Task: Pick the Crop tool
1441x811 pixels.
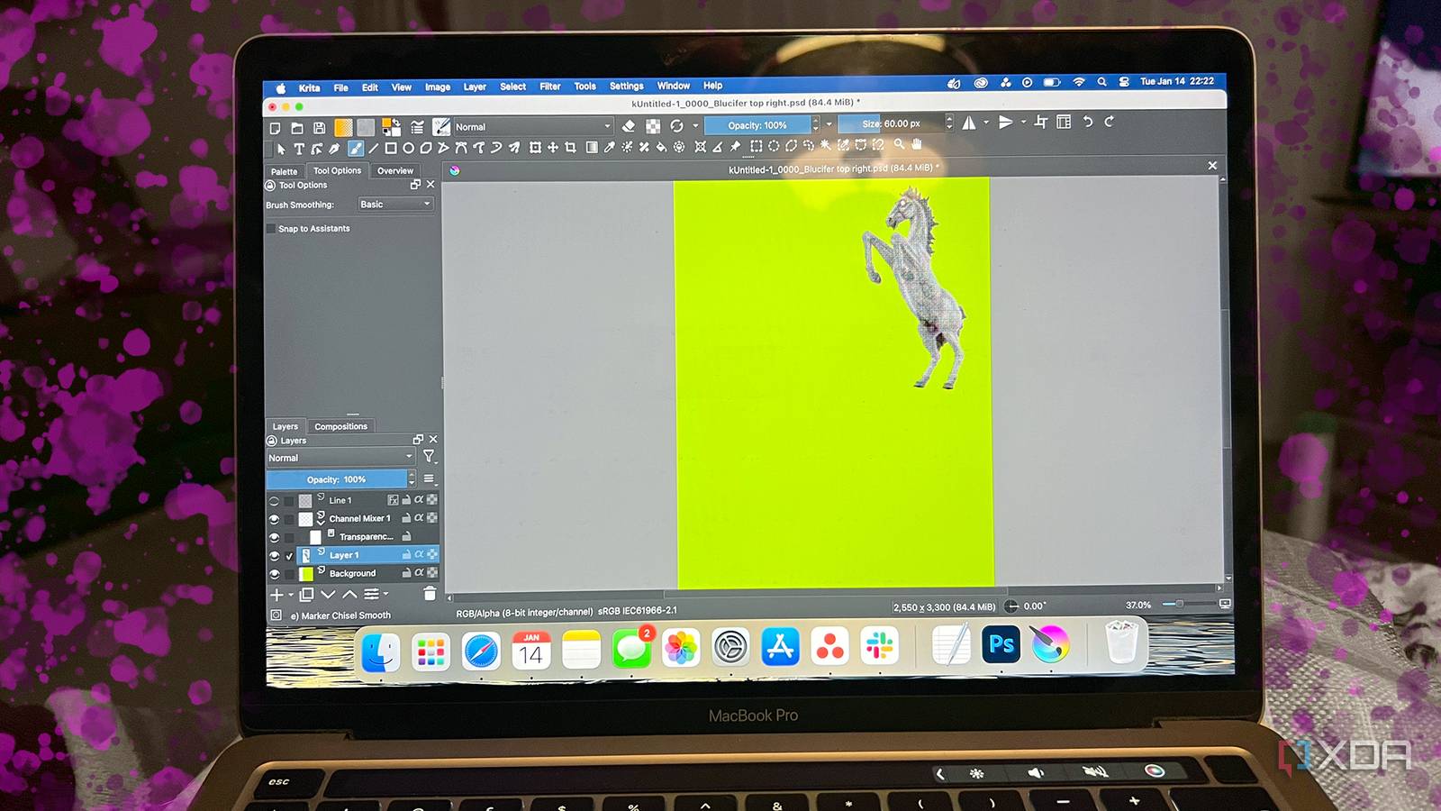Action: coord(570,147)
